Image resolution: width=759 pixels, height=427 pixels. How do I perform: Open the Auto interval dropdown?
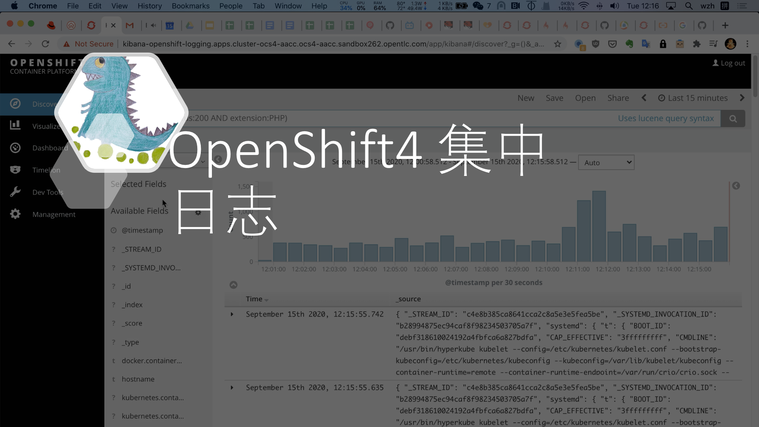[x=606, y=162]
